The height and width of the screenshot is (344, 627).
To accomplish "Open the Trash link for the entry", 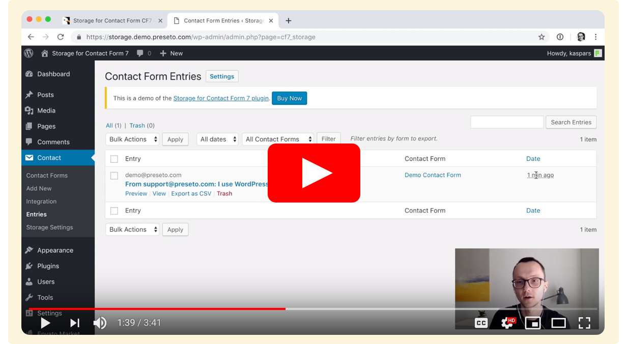I will click(x=224, y=193).
